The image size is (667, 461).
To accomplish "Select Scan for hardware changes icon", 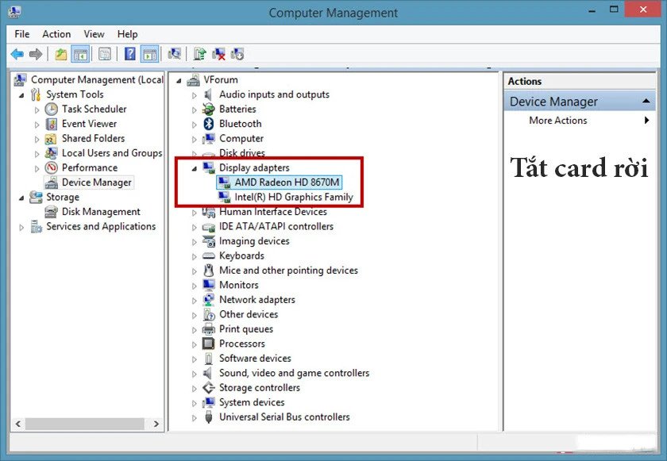I will tap(174, 53).
